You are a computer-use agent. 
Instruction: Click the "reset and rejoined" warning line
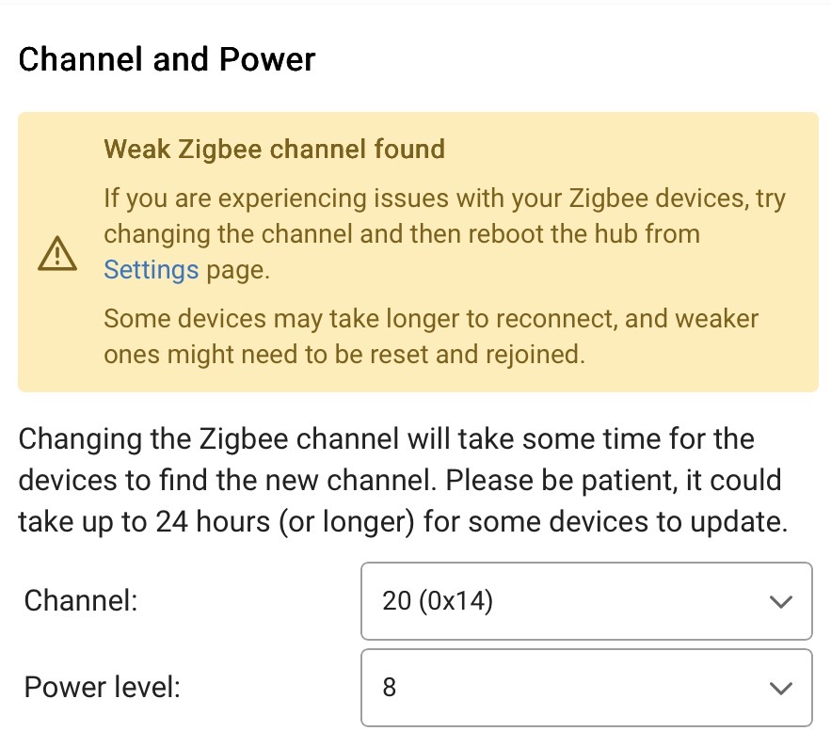click(344, 354)
